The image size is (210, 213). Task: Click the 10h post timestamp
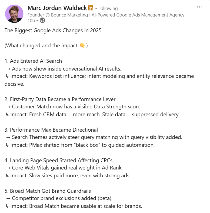[x=31, y=20]
